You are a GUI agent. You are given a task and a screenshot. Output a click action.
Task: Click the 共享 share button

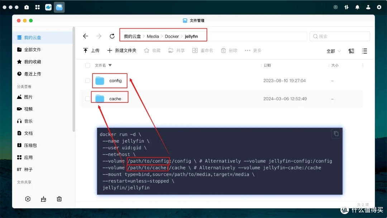tap(176, 51)
